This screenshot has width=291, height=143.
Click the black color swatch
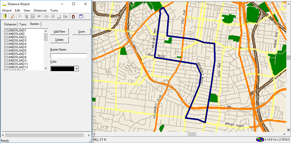(62, 69)
